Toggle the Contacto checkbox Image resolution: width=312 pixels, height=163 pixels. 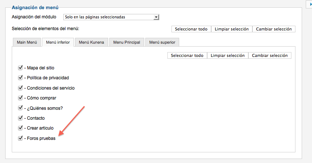(x=20, y=118)
